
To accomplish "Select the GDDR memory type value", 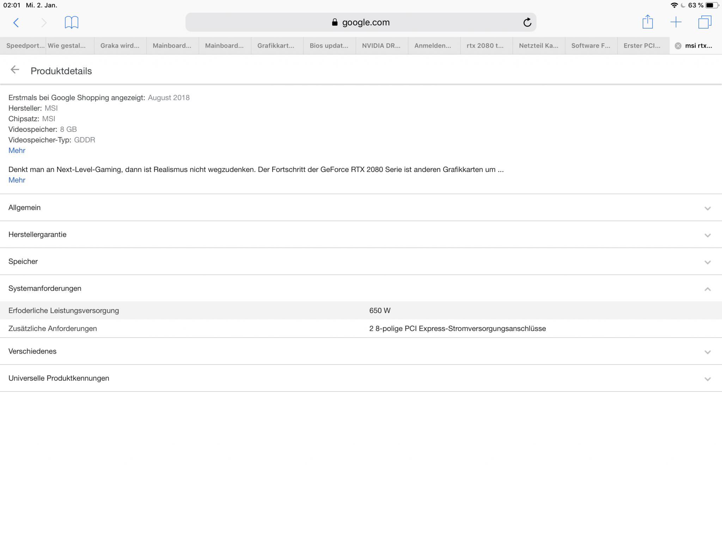I will tap(85, 140).
